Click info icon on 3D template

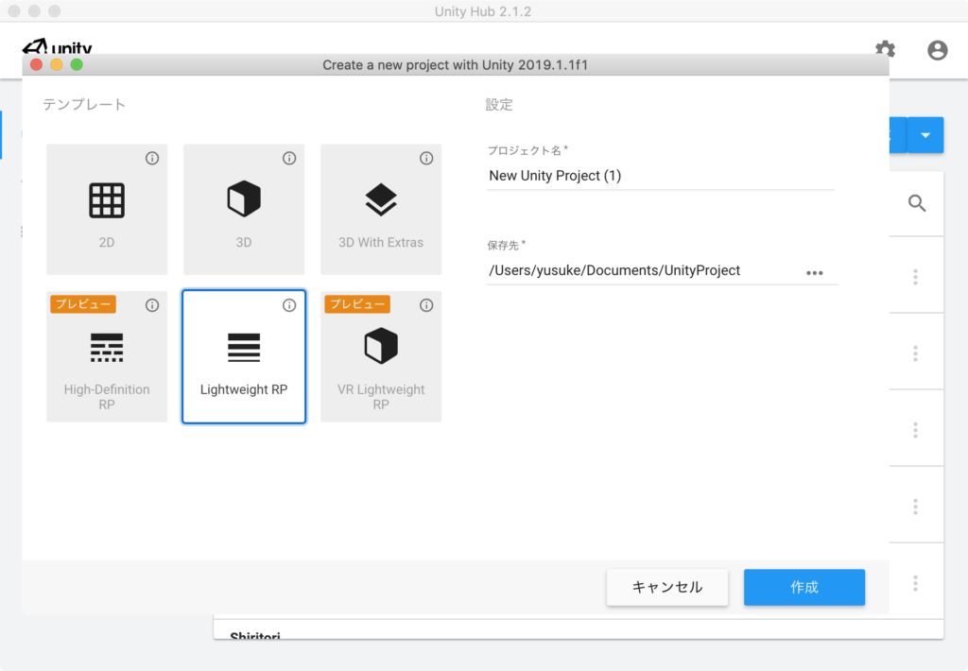coord(289,159)
